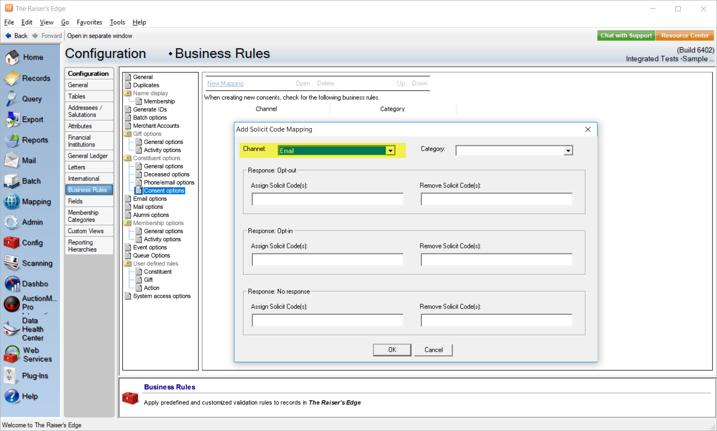Click Opt-out Assign Solicit Code(s) field
The height and width of the screenshot is (431, 717).
328,199
